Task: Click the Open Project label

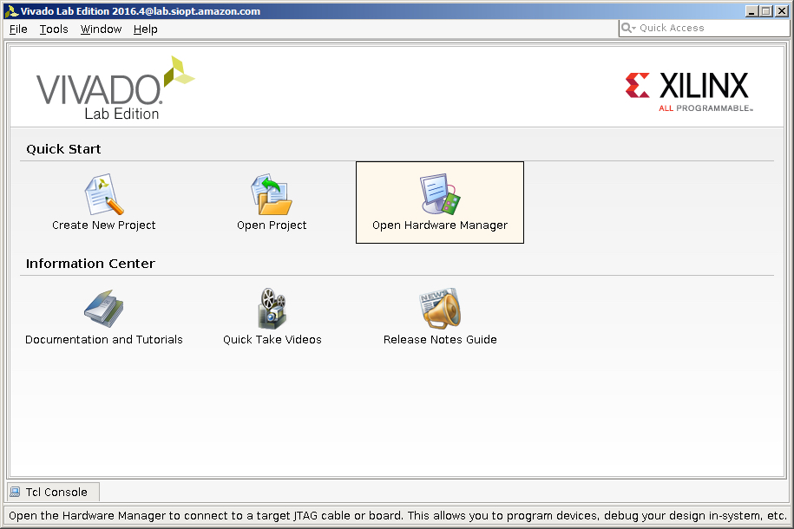Action: [272, 225]
